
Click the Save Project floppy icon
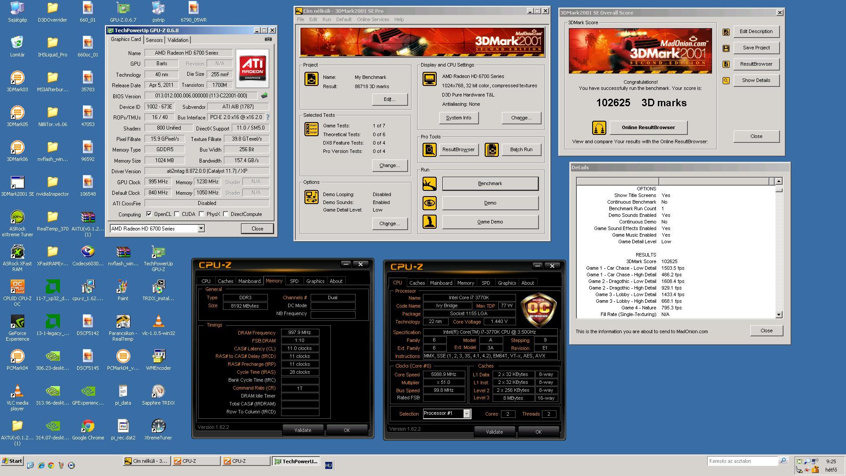coord(726,48)
